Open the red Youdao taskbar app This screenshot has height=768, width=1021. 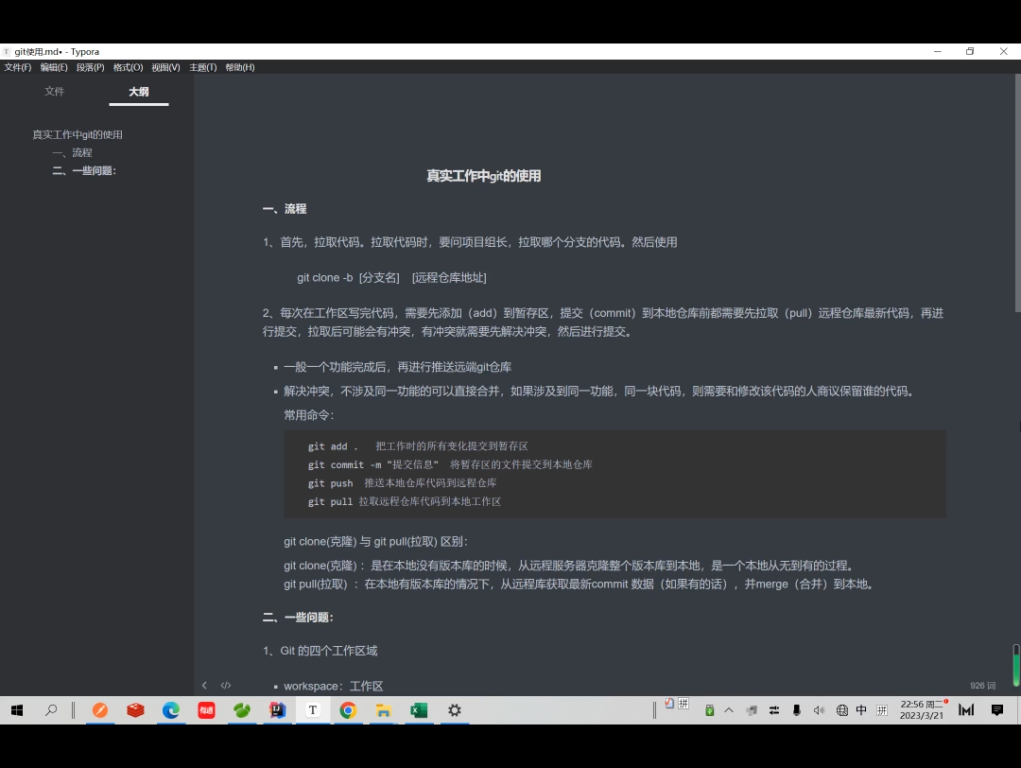(206, 710)
